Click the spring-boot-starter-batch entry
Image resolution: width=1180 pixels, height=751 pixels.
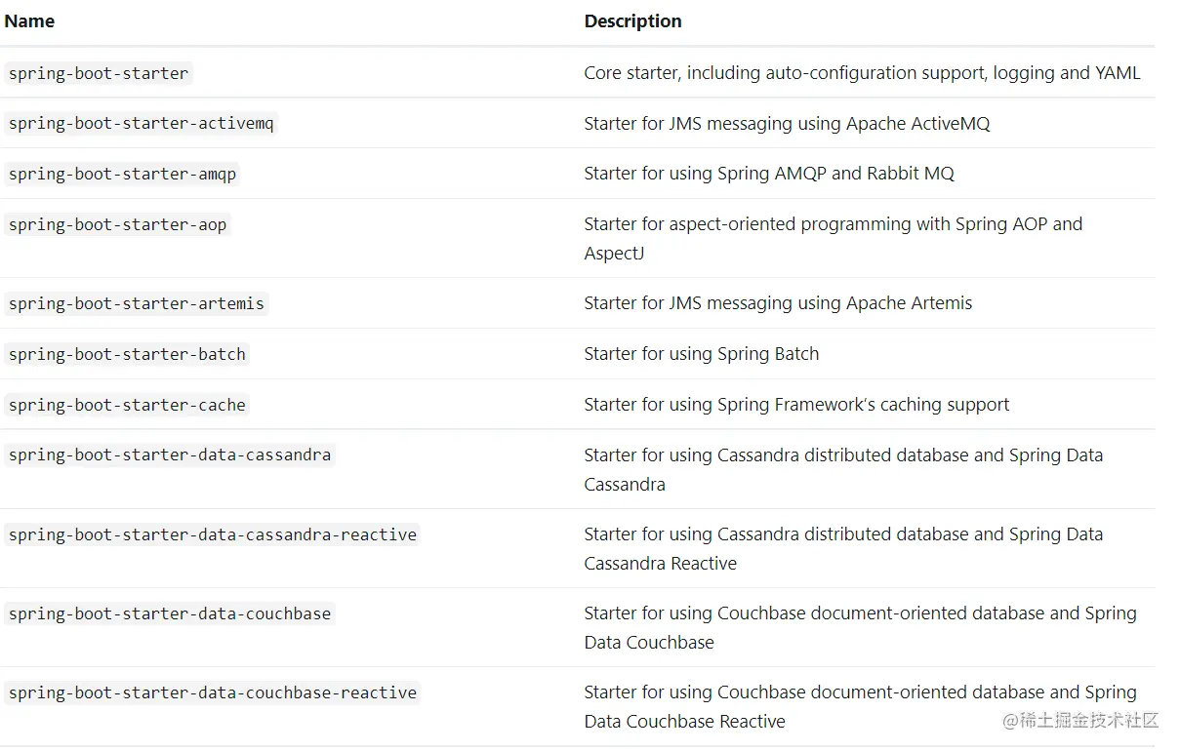coord(127,355)
